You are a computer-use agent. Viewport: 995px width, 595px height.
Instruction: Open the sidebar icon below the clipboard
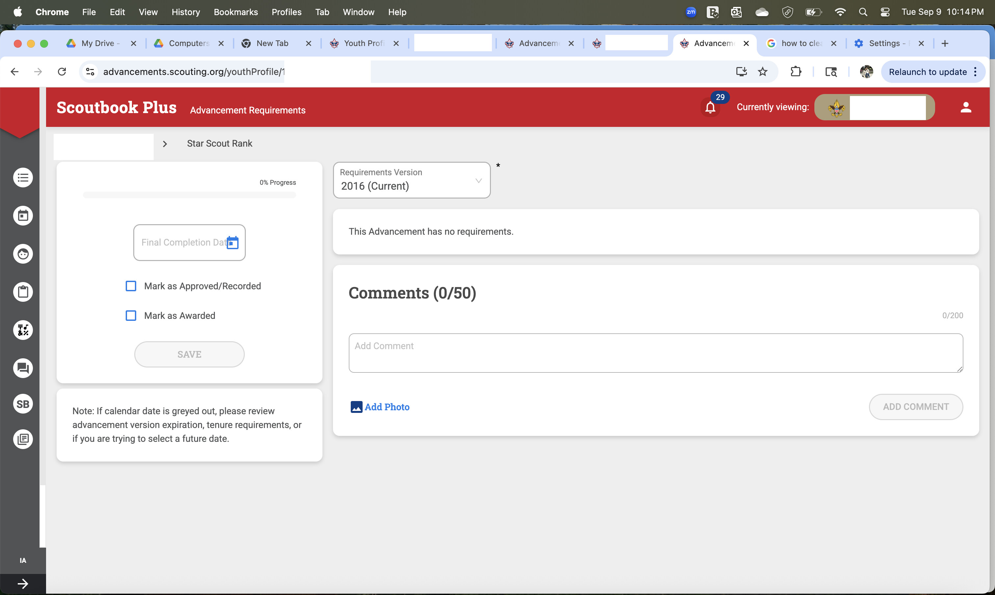[x=23, y=330]
